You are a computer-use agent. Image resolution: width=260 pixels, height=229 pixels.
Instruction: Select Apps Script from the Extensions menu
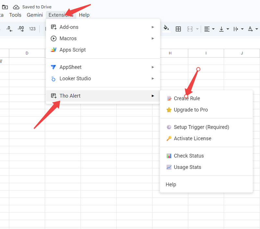72,50
